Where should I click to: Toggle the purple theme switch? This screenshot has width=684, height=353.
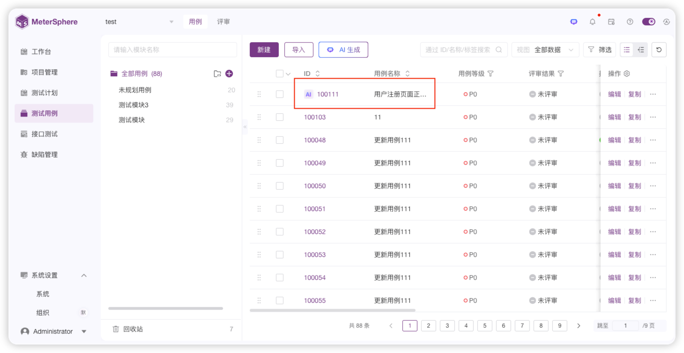[x=649, y=22]
